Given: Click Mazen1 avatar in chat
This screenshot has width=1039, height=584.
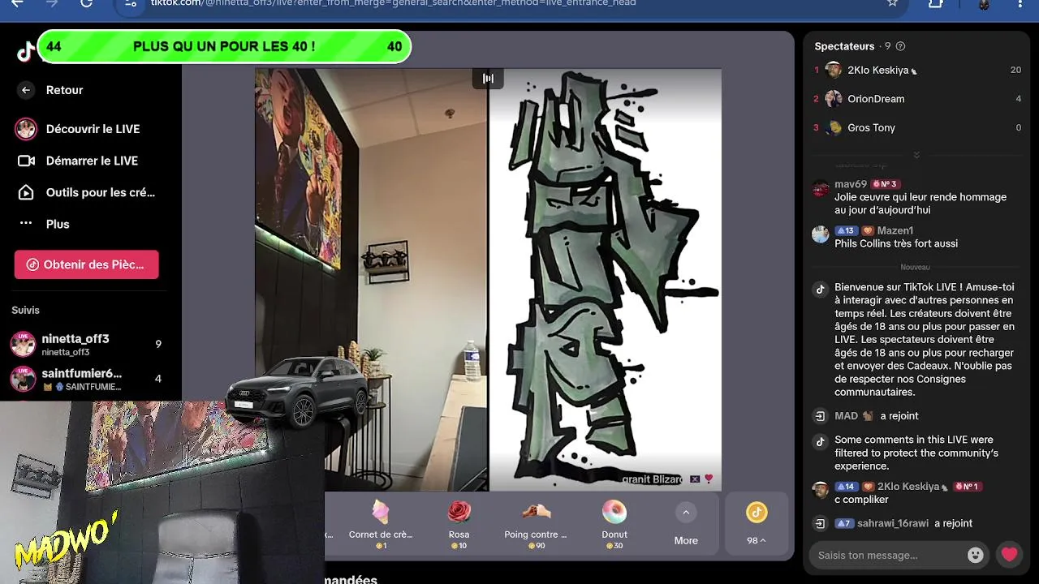Looking at the screenshot, I should point(821,235).
